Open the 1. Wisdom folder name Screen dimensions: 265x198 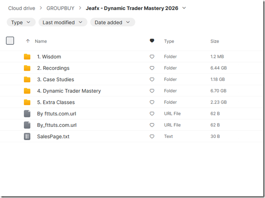pyautogui.click(x=49, y=57)
